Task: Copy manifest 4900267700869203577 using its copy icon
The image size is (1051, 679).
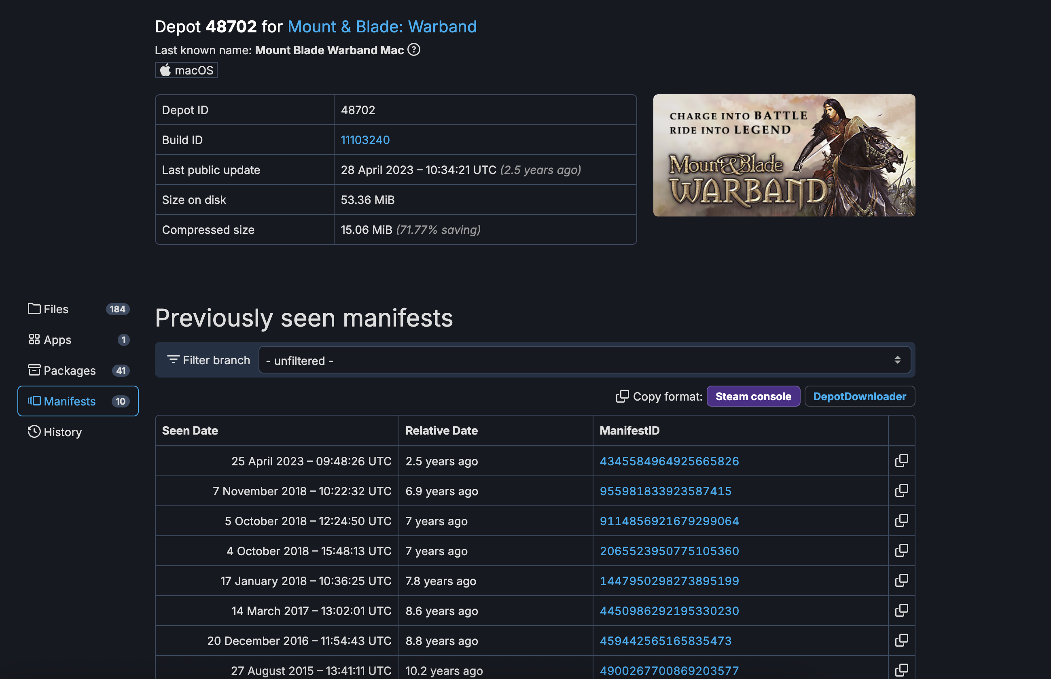Action: [x=902, y=670]
